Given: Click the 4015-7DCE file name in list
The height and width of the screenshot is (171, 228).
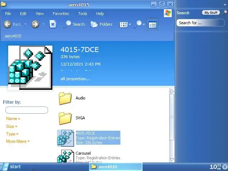Looking at the screenshot, I should 85,133.
